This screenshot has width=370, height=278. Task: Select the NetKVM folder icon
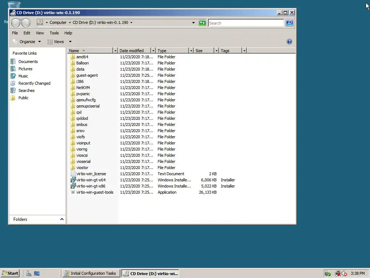(73, 88)
